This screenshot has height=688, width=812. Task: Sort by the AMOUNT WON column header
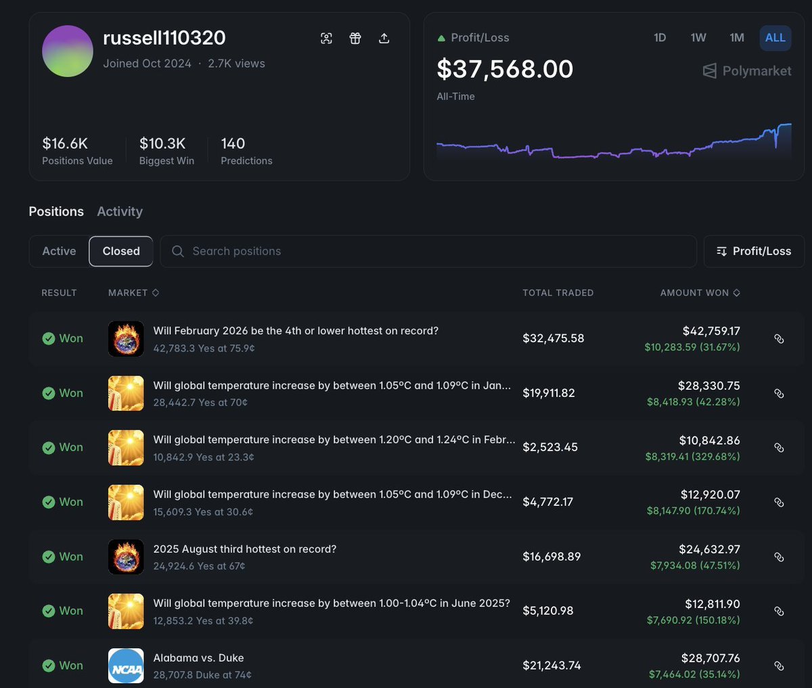(x=700, y=293)
